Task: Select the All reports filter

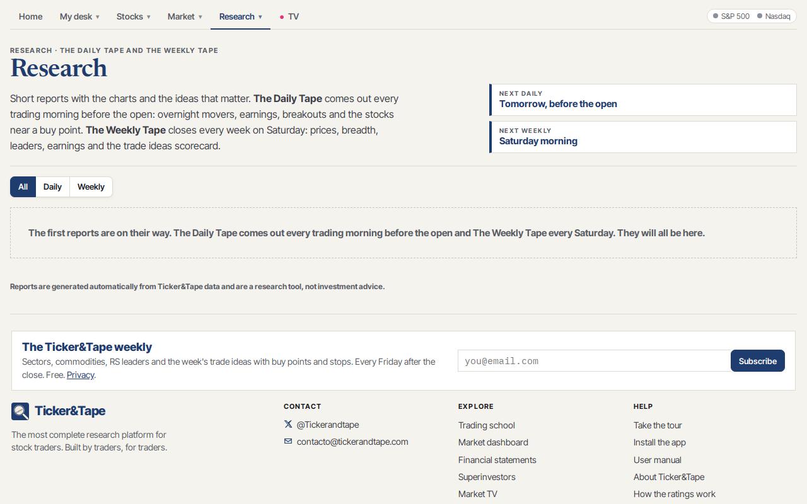Action: [23, 186]
